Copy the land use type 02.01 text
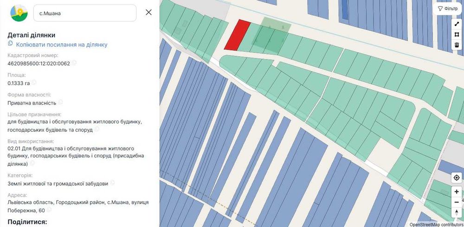Image resolution: width=464 pixels, height=227 pixels. pos(32,163)
